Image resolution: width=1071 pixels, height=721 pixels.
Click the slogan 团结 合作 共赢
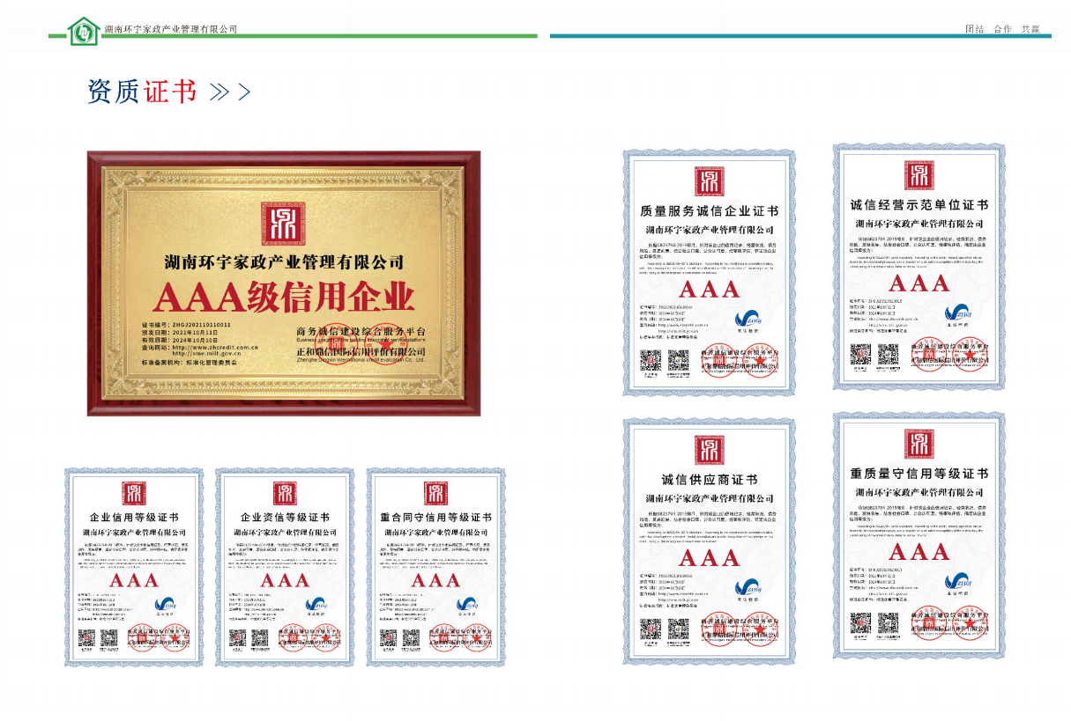1002,29
